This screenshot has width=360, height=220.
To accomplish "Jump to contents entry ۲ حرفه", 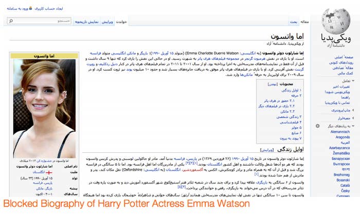I will (296, 95).
